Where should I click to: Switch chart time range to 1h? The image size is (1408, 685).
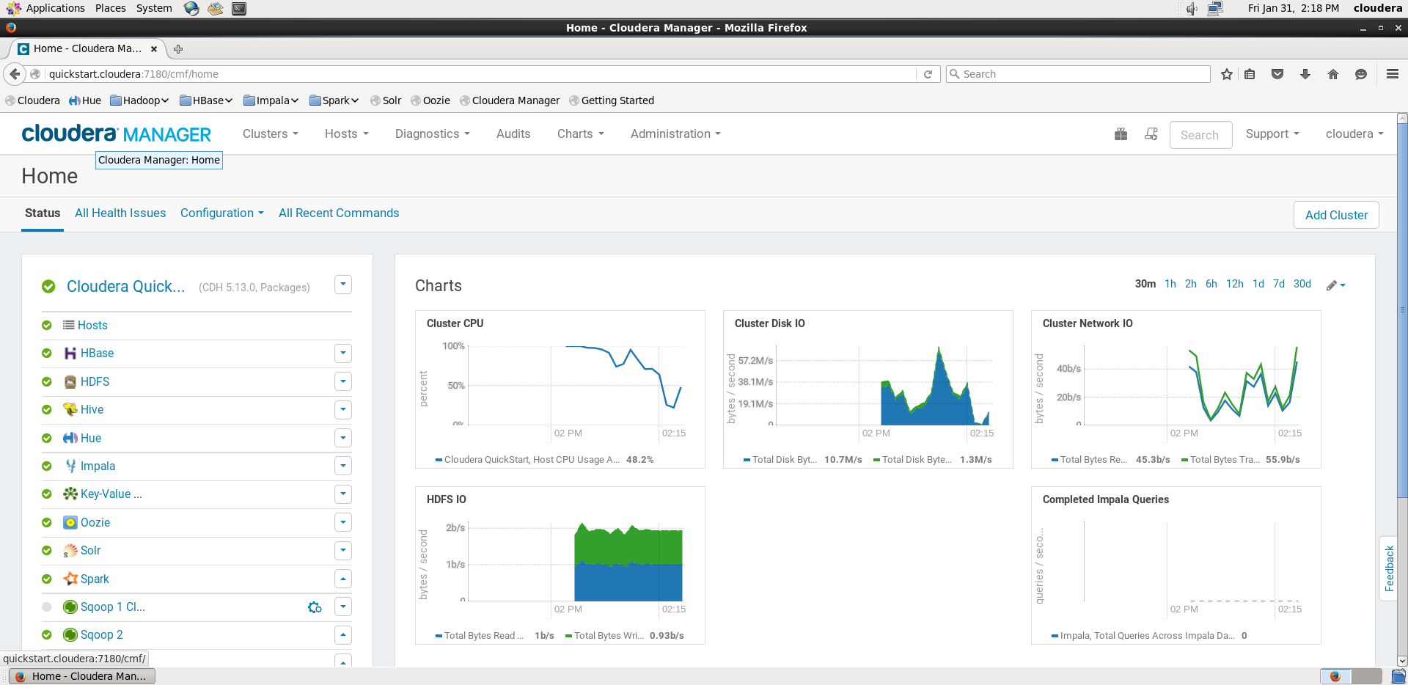point(1170,284)
